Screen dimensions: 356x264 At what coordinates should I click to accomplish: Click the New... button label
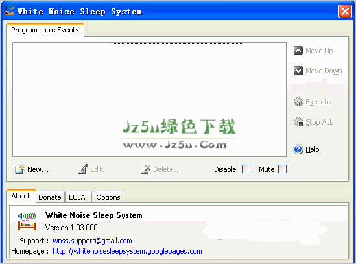pyautogui.click(x=38, y=169)
